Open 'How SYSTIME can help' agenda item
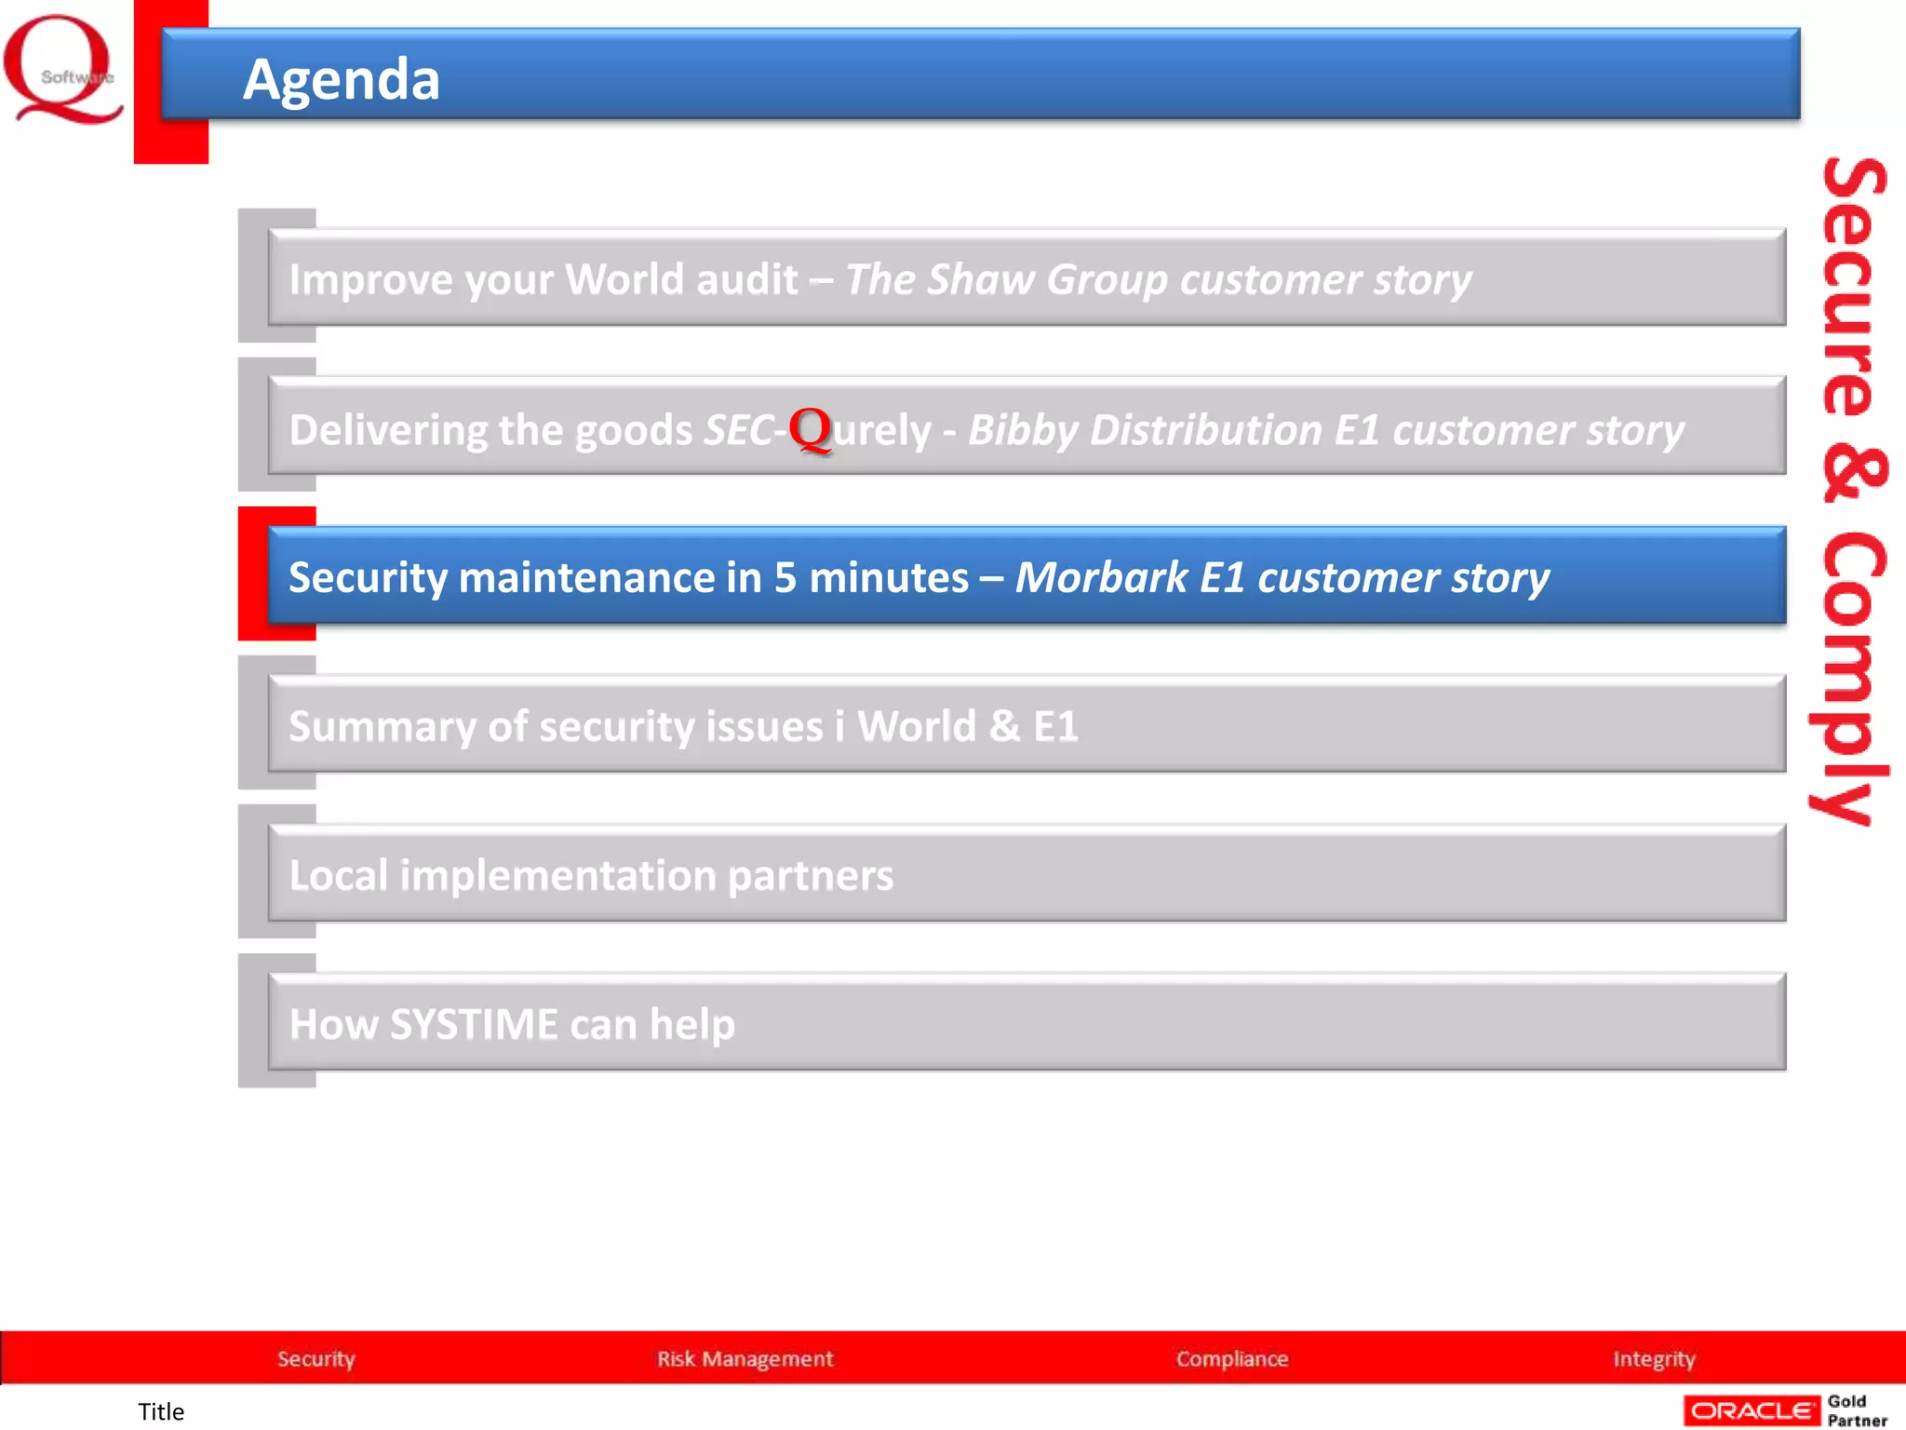Screen dimensions: 1906x1430 point(1027,1022)
